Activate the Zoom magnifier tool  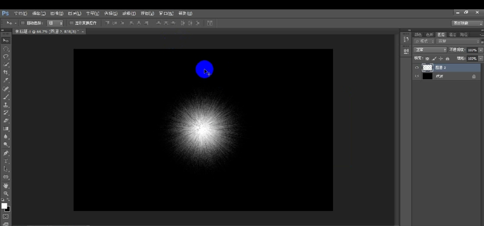[6, 193]
